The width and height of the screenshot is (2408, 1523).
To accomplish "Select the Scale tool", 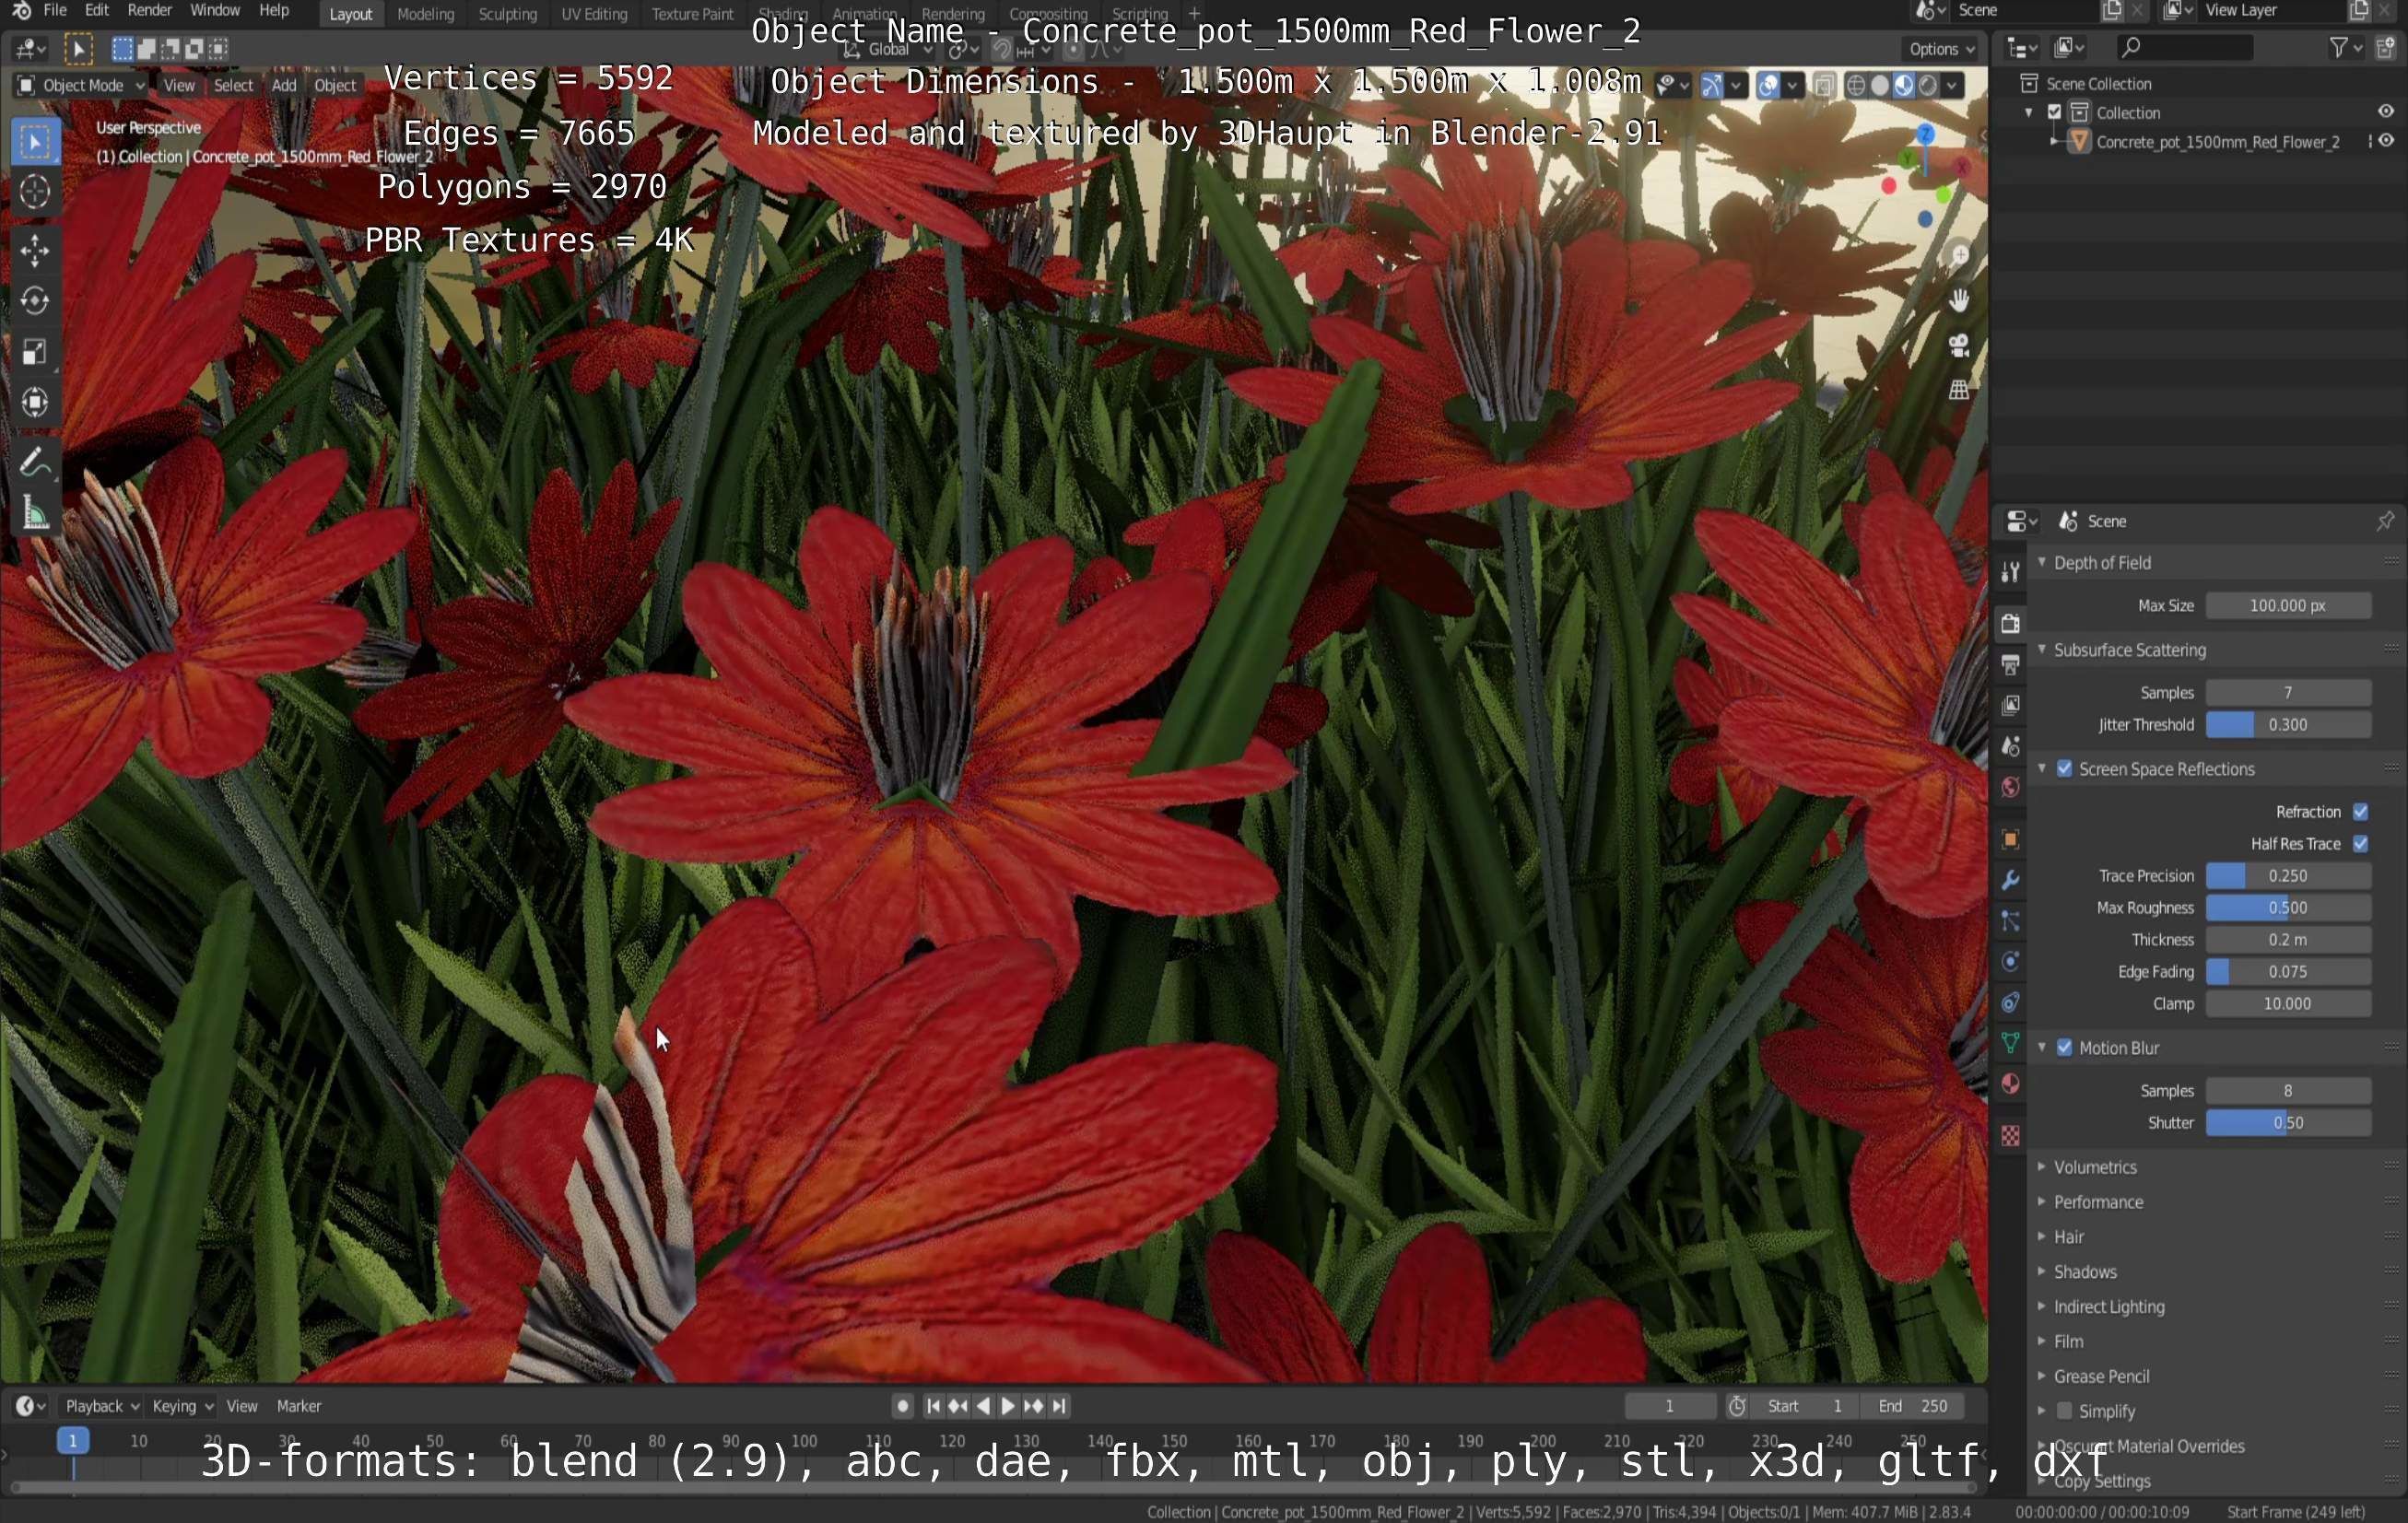I will click(x=35, y=352).
